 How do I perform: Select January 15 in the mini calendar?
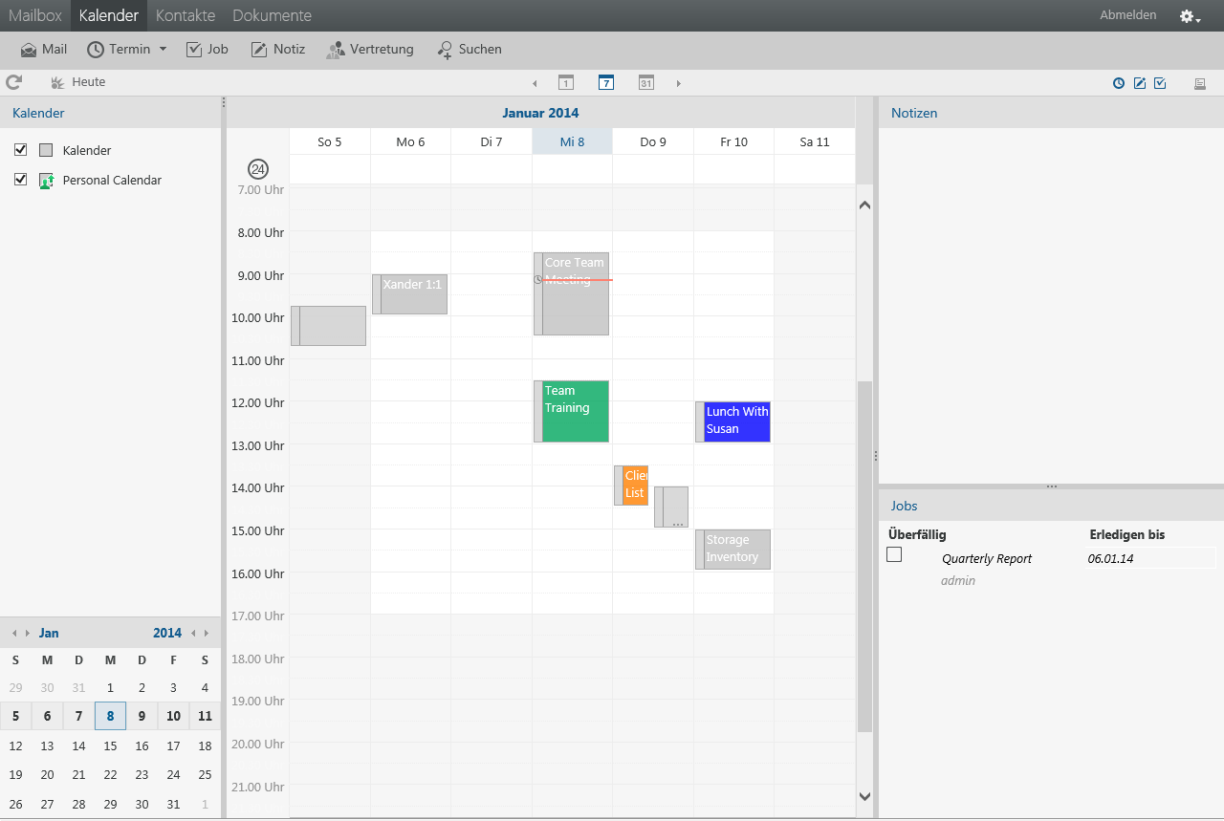pyautogui.click(x=110, y=745)
